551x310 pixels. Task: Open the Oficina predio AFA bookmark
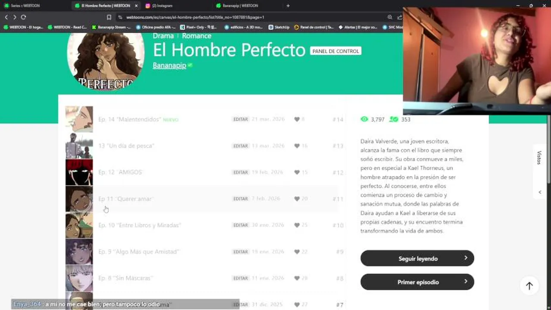156,27
